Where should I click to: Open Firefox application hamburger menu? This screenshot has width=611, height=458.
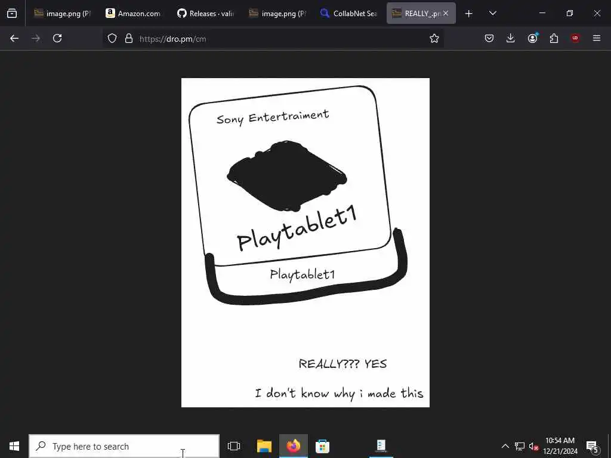[x=597, y=38]
